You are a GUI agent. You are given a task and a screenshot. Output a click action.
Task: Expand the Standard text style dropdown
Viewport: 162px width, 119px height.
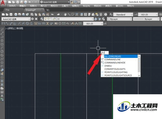(123, 15)
